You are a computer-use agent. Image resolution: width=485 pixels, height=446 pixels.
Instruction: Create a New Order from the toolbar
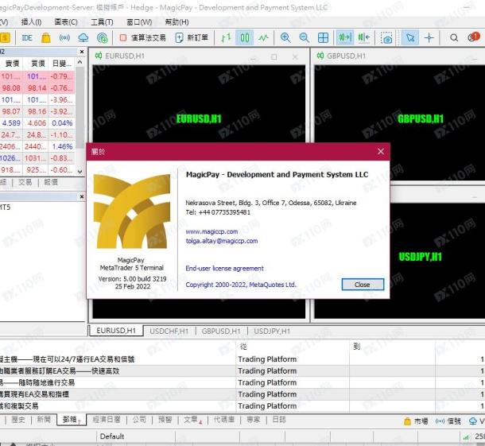tap(192, 37)
